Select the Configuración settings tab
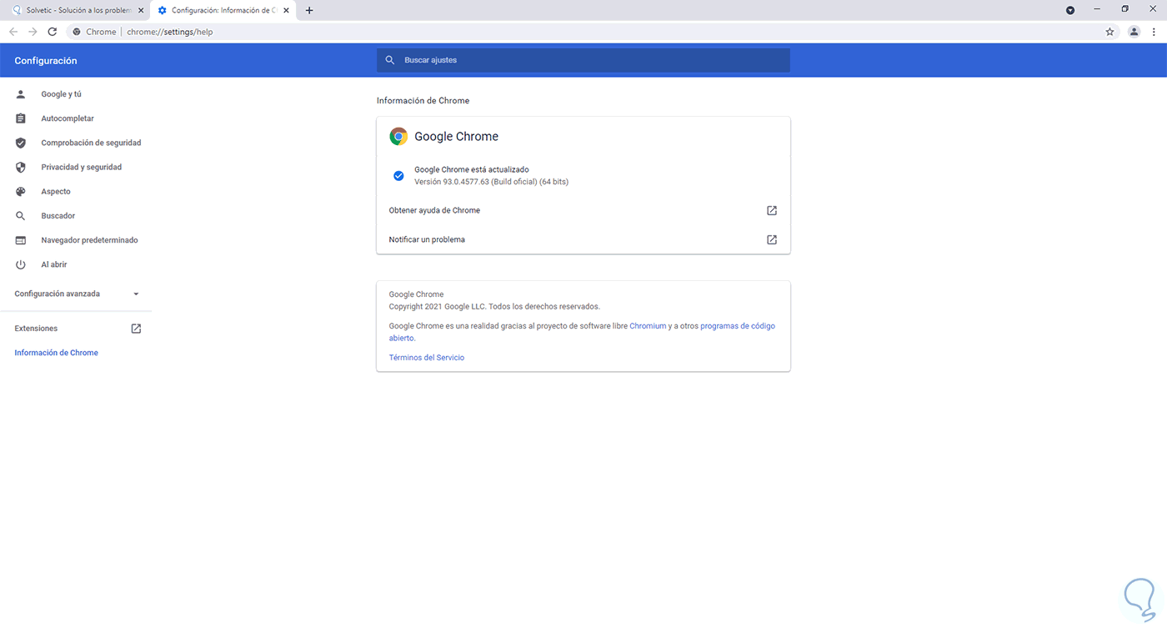This screenshot has height=628, width=1167. point(222,10)
